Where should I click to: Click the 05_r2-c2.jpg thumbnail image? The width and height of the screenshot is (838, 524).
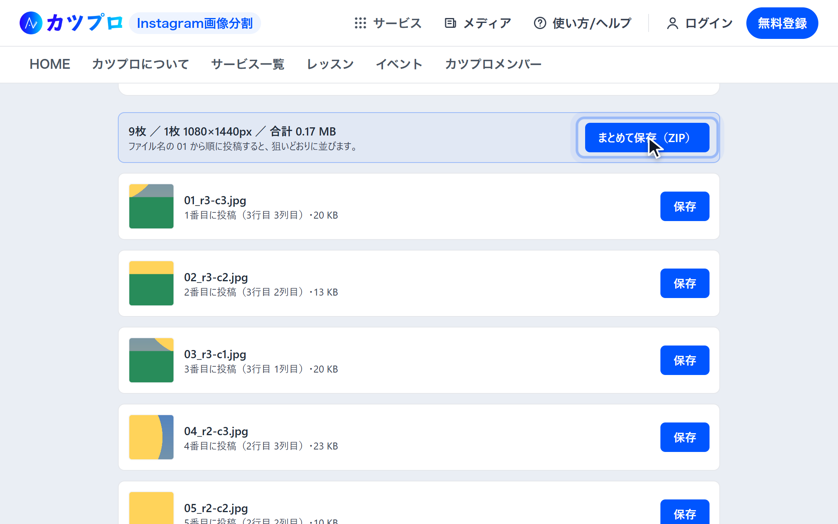click(x=151, y=508)
